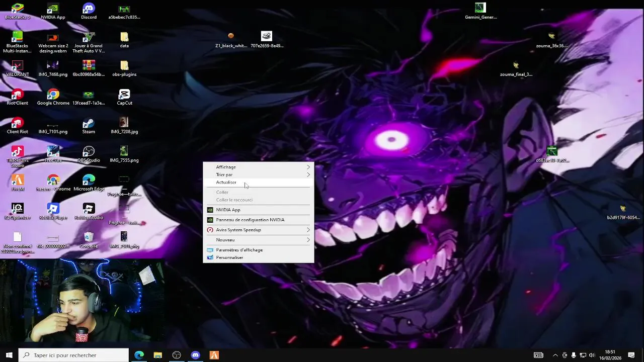644x362 pixels.
Task: Open File Explorer from the taskbar
Action: (157, 355)
